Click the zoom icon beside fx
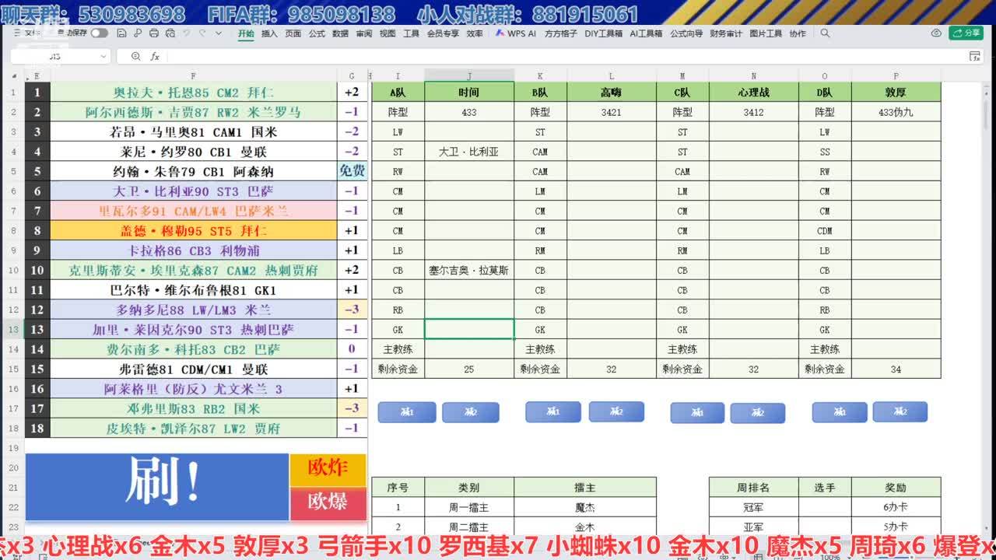Screen dimensions: 996x560 136,57
